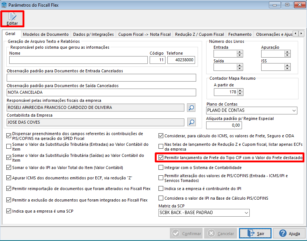Screen dimensions: 307x241
Task: Click the Cancelar button
Action: pyautogui.click(x=221, y=233)
